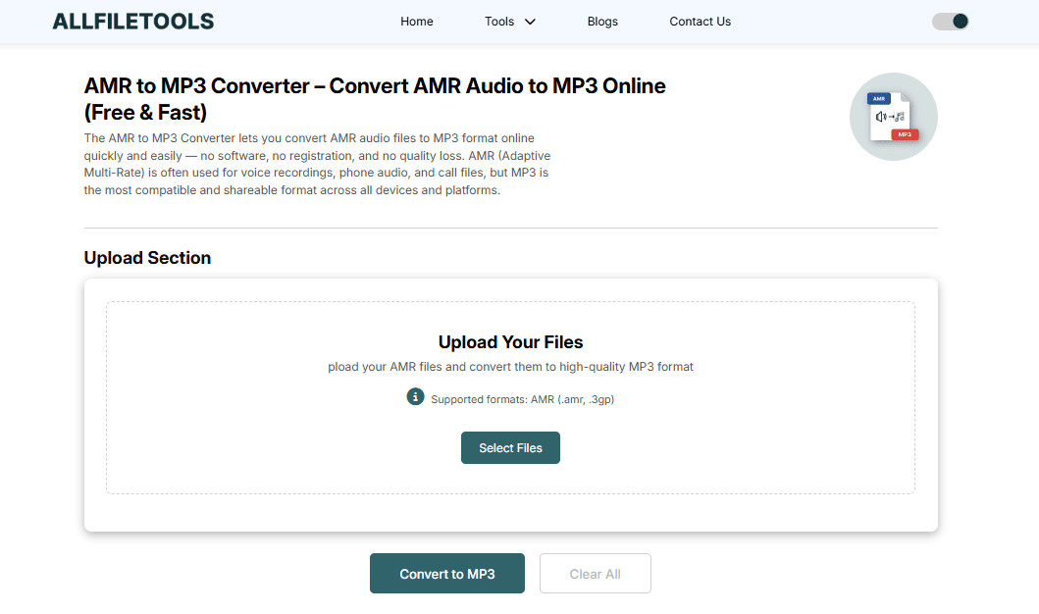This screenshot has height=614, width=1039.
Task: Click the Clear All button
Action: (595, 574)
